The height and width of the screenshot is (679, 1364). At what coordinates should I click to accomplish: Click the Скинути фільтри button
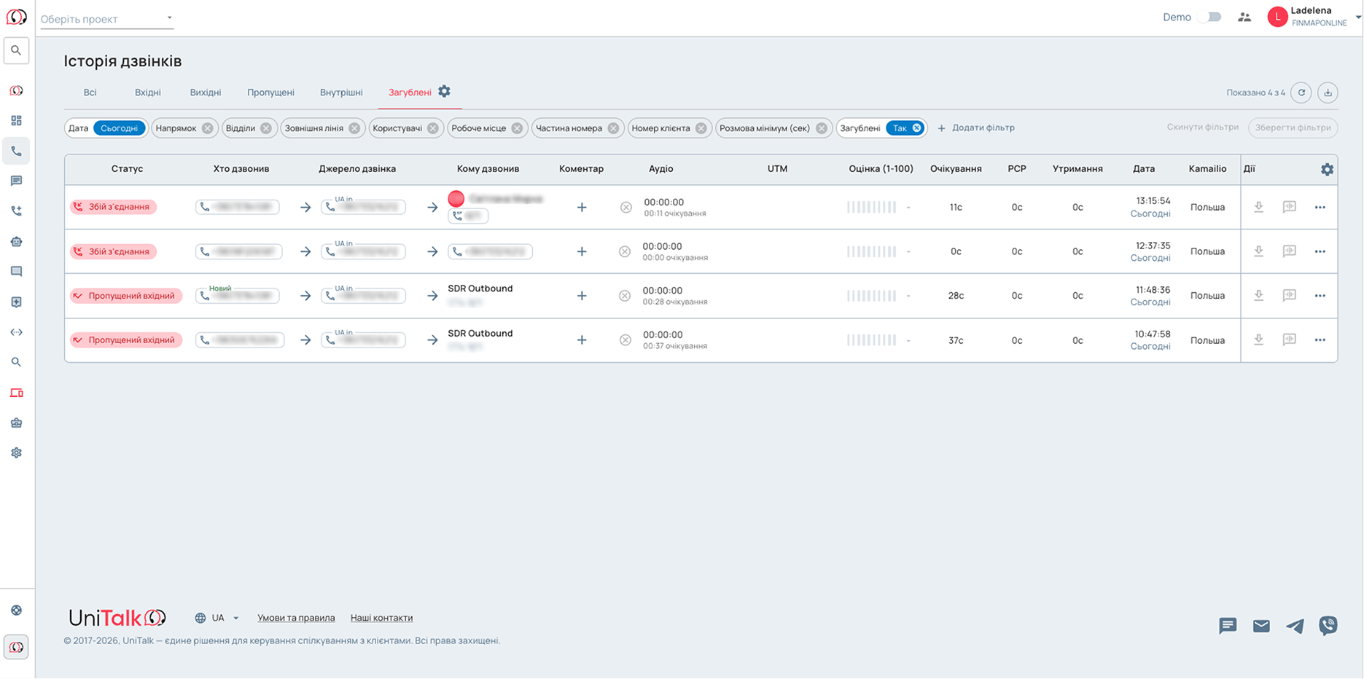click(x=1202, y=127)
